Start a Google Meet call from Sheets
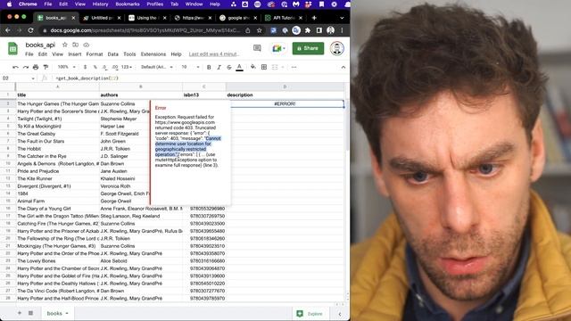This screenshot has width=571, height=321. (278, 48)
